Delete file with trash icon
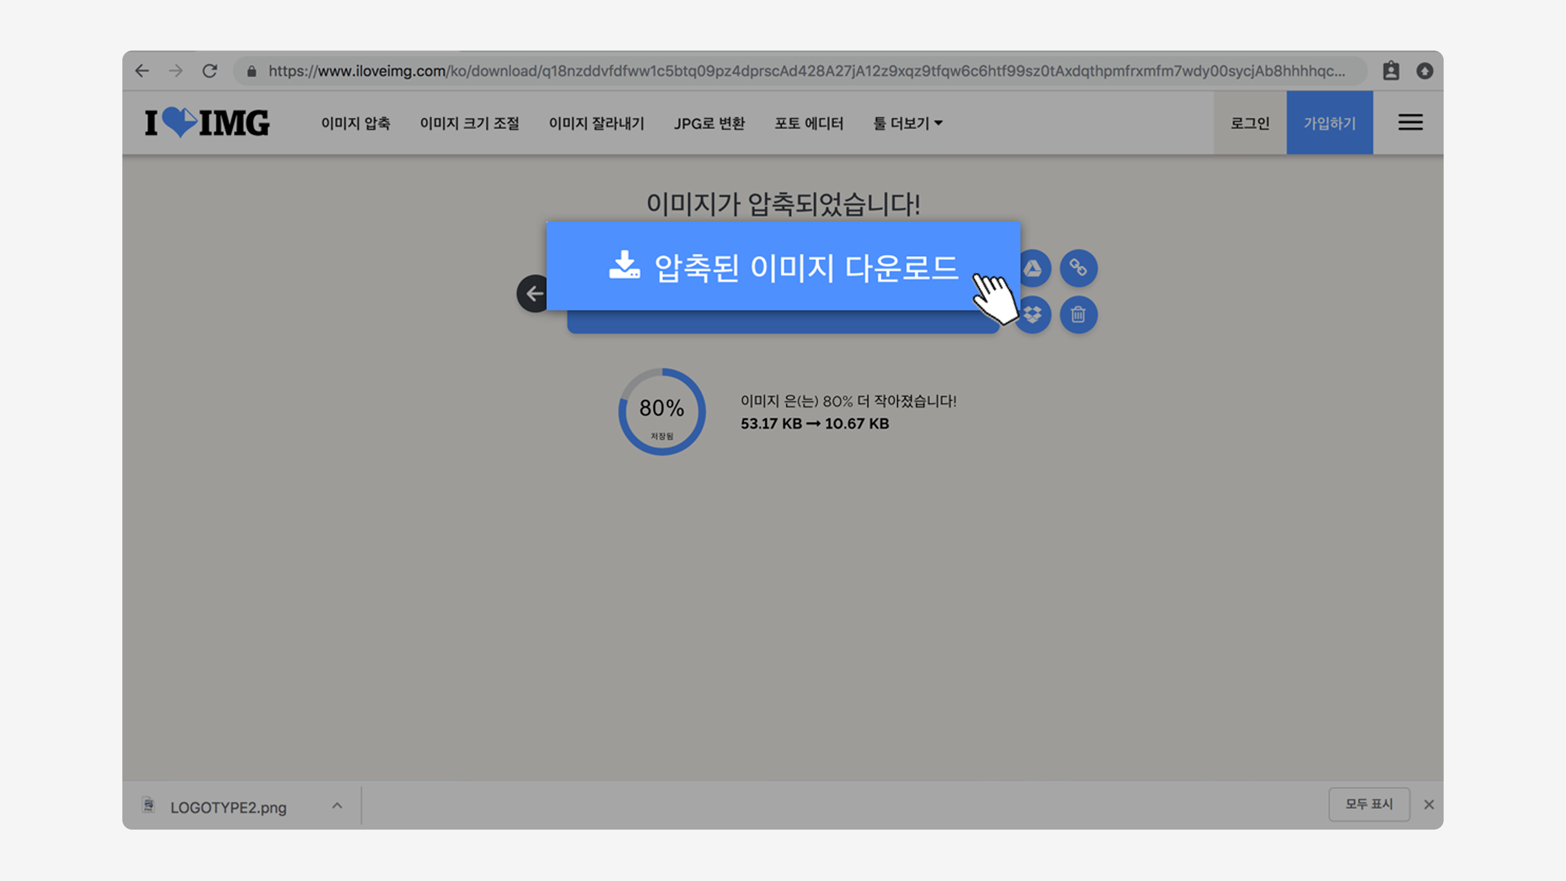This screenshot has height=881, width=1566. click(x=1078, y=315)
